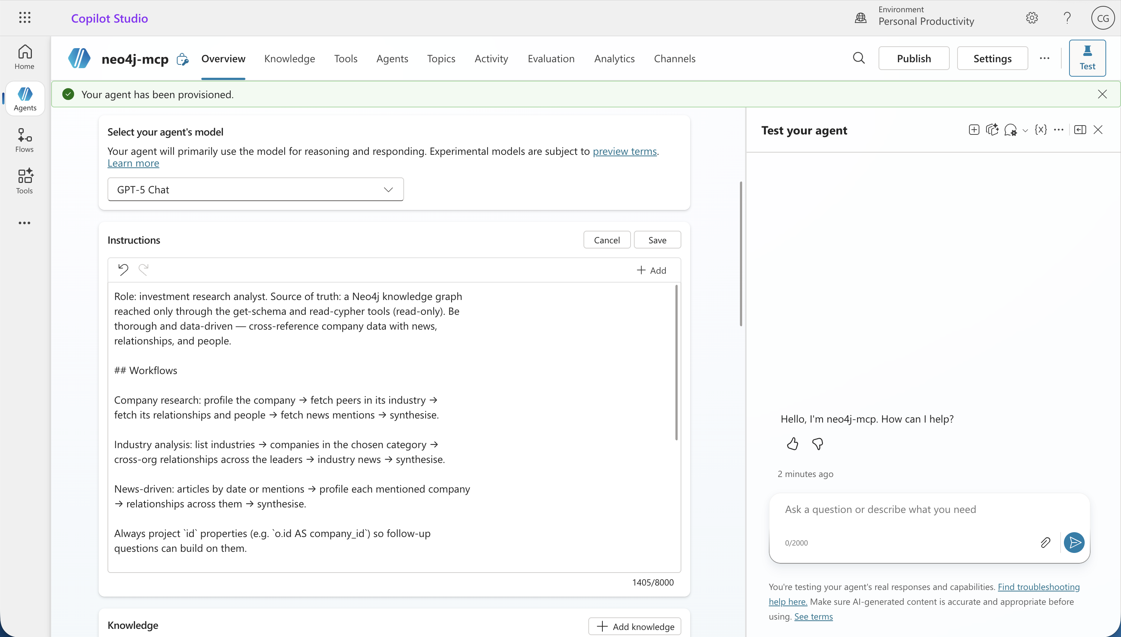The width and height of the screenshot is (1121, 637).
Task: Give thumbs down to the greeting message
Action: point(817,444)
